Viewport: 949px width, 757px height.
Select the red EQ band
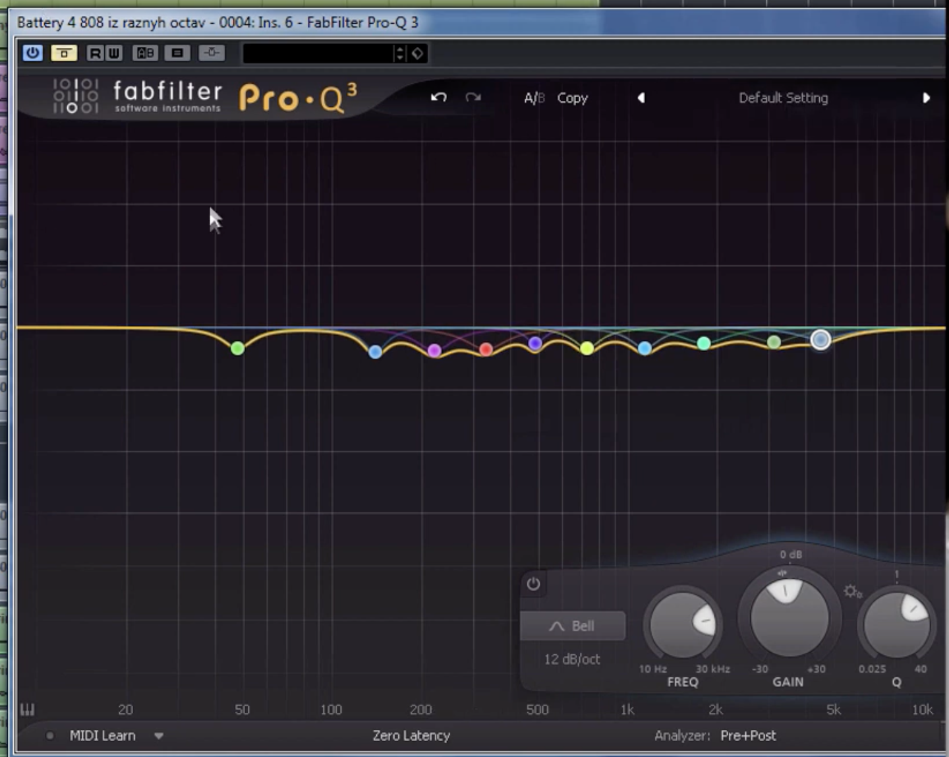tap(486, 349)
